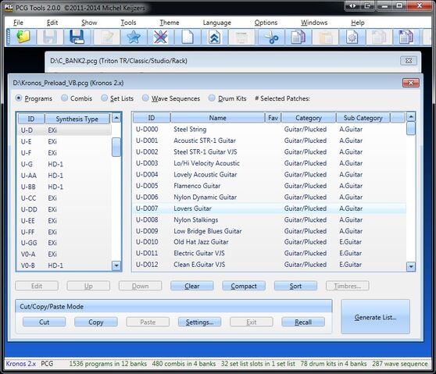Screen dimensions: 436x374
Task: Sort by the Name column header
Action: pyautogui.click(x=217, y=118)
